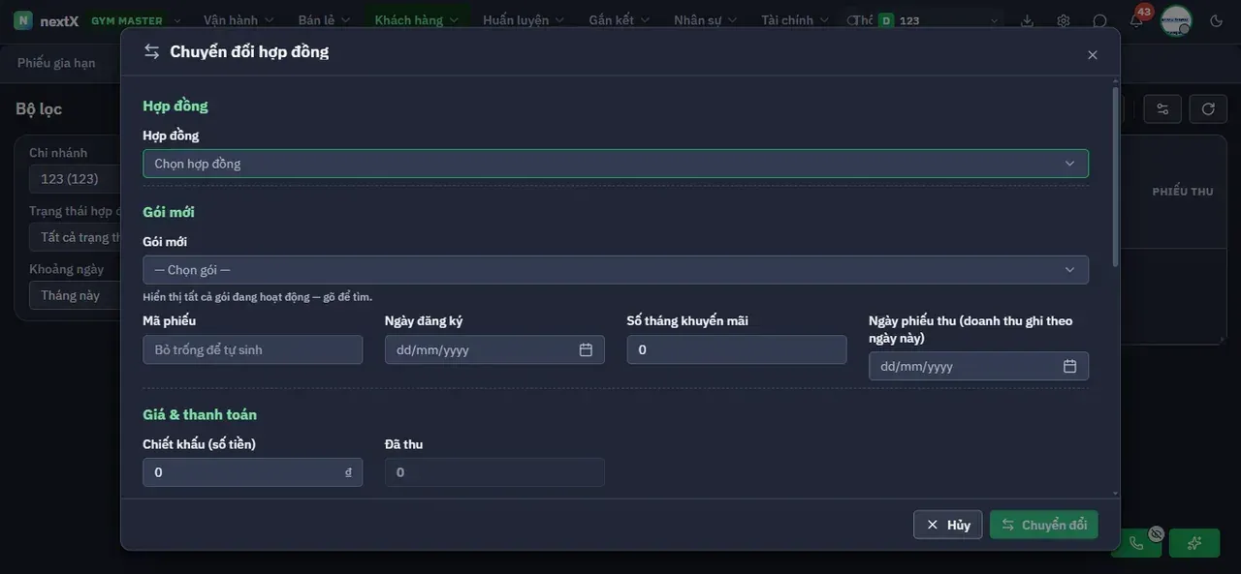Expand the Chọn hợp đồng dropdown
The height and width of the screenshot is (574, 1241).
(x=616, y=164)
